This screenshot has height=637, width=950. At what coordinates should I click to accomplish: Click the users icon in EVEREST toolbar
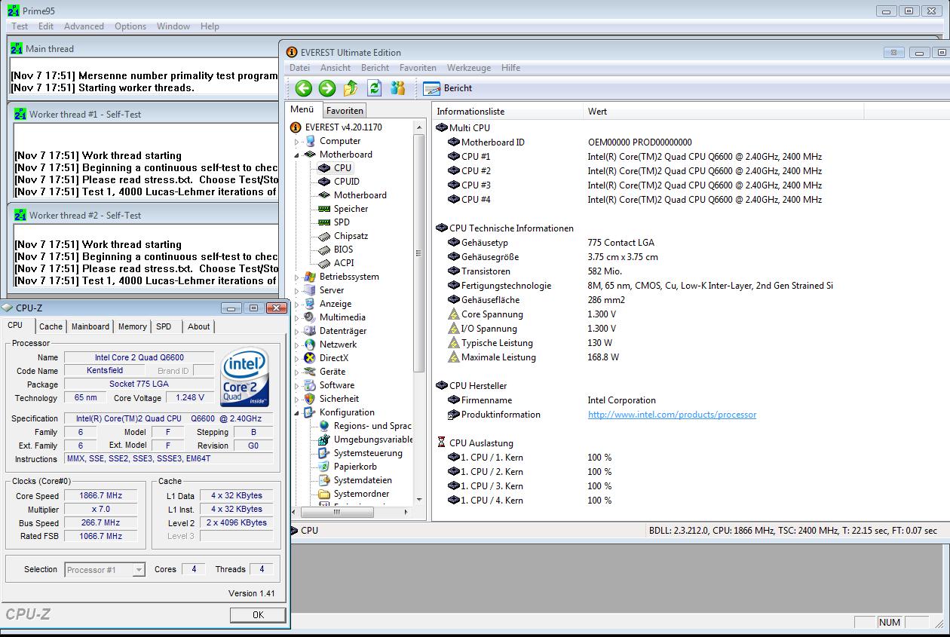397,88
